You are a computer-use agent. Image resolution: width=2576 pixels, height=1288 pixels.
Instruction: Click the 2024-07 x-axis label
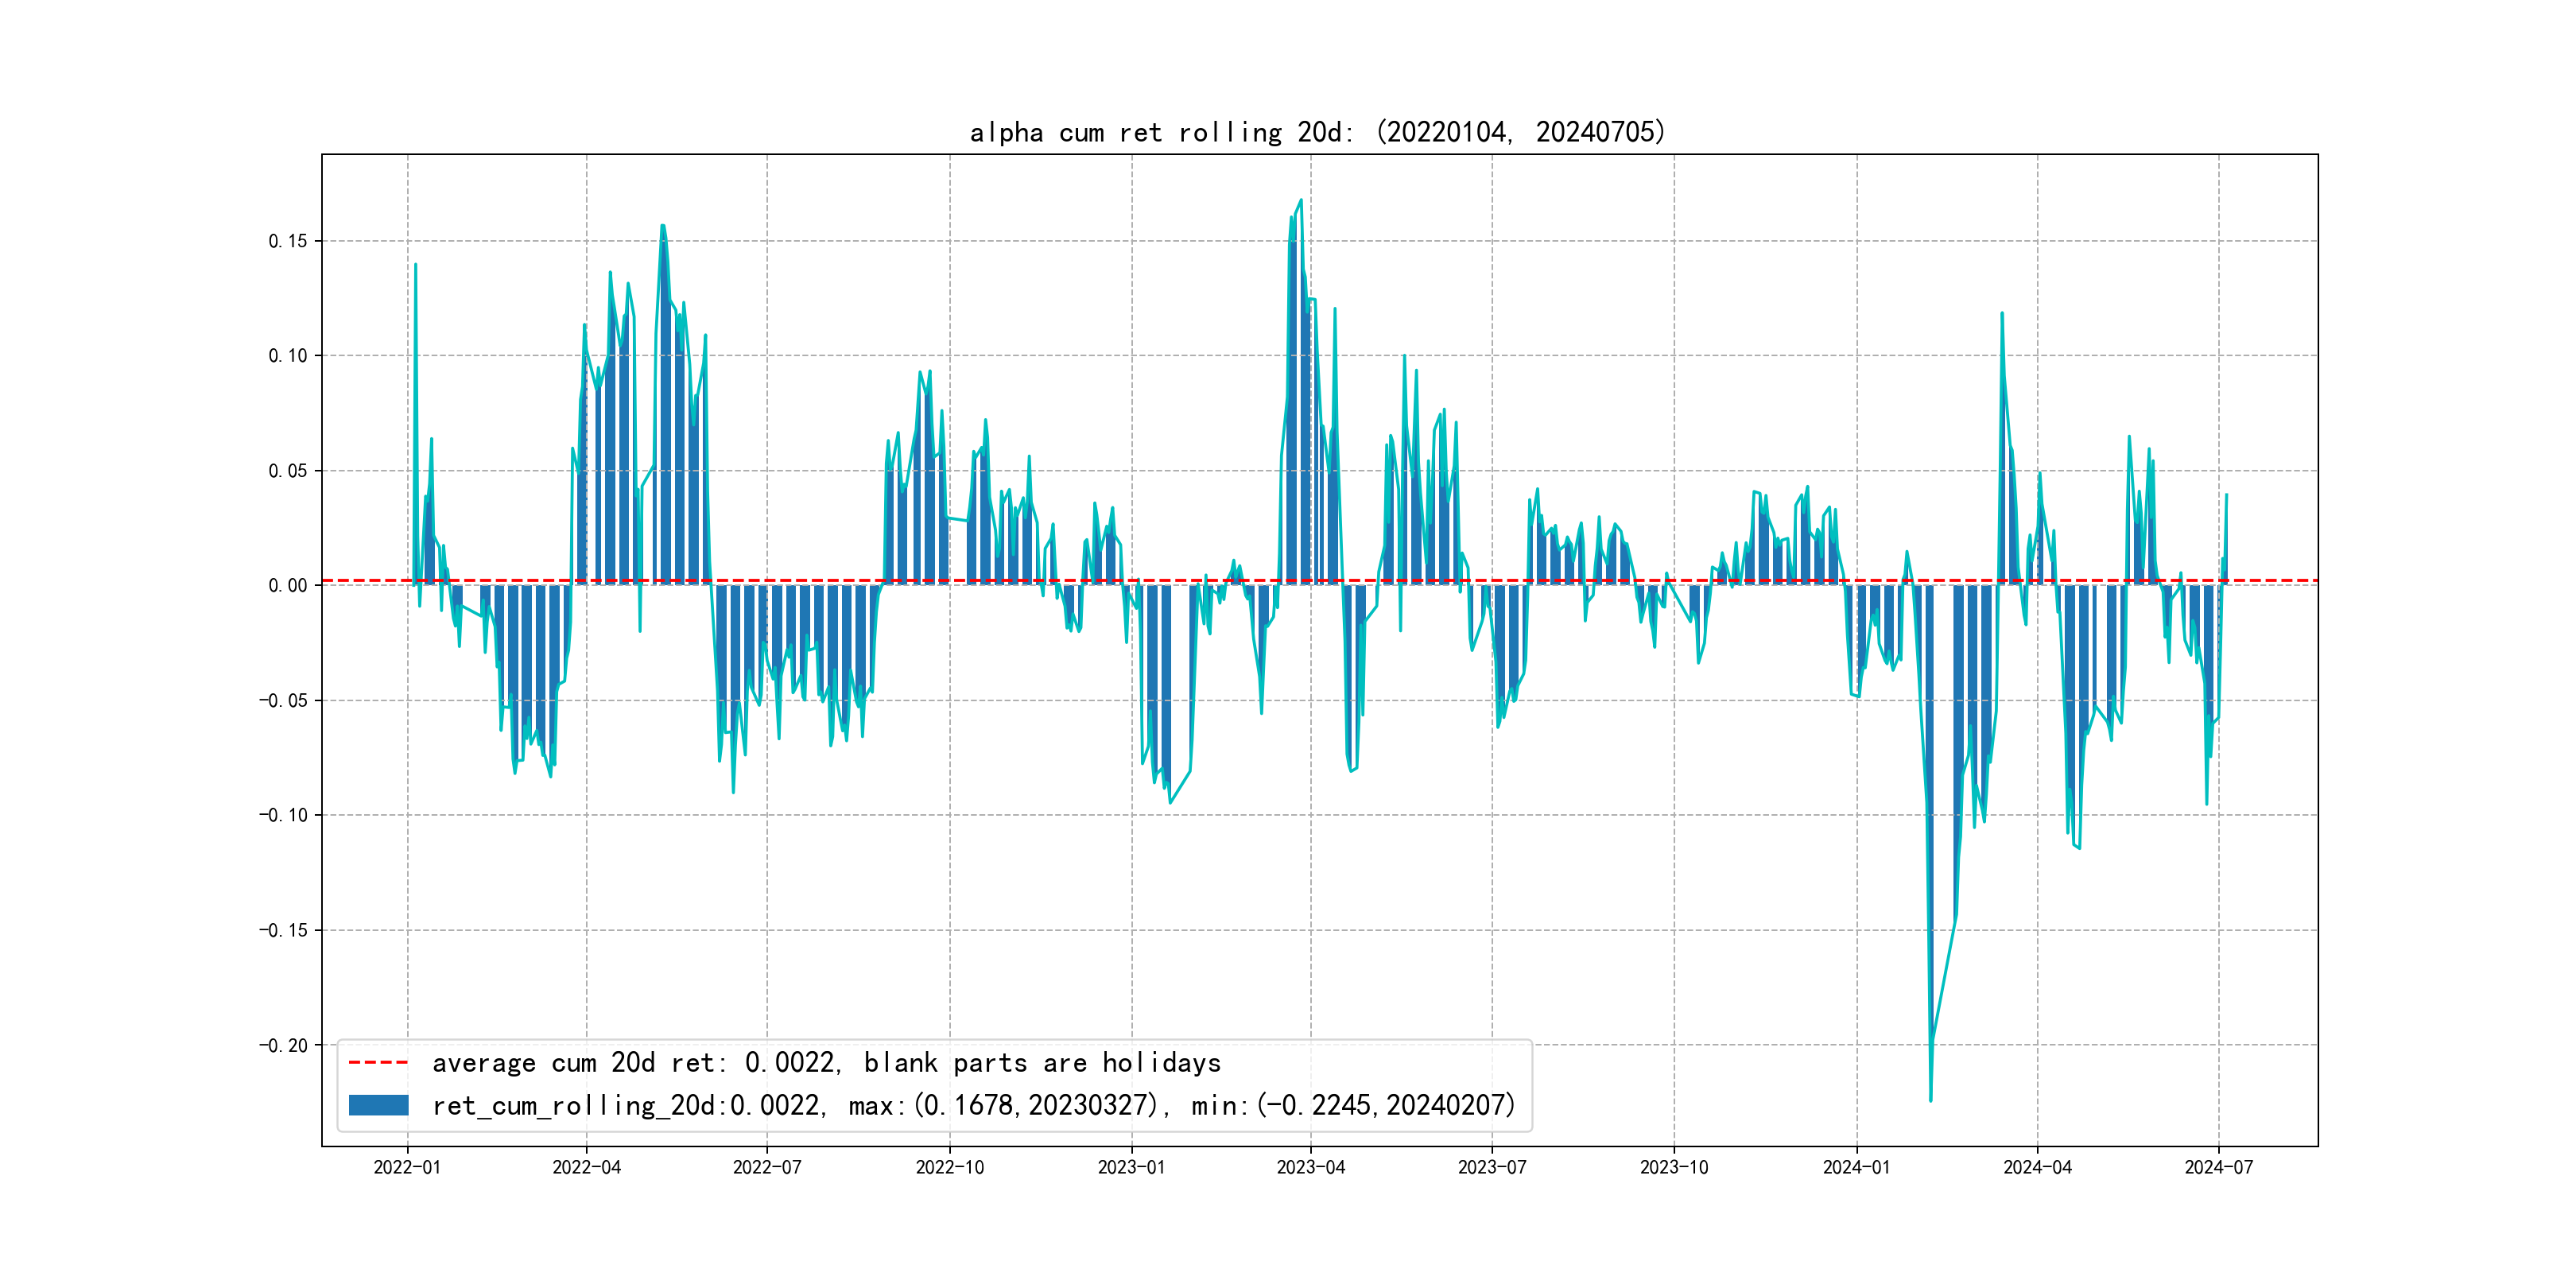[2219, 1167]
